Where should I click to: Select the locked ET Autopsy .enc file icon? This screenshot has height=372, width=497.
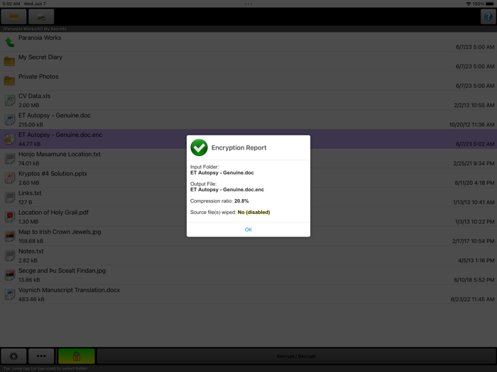pos(9,139)
